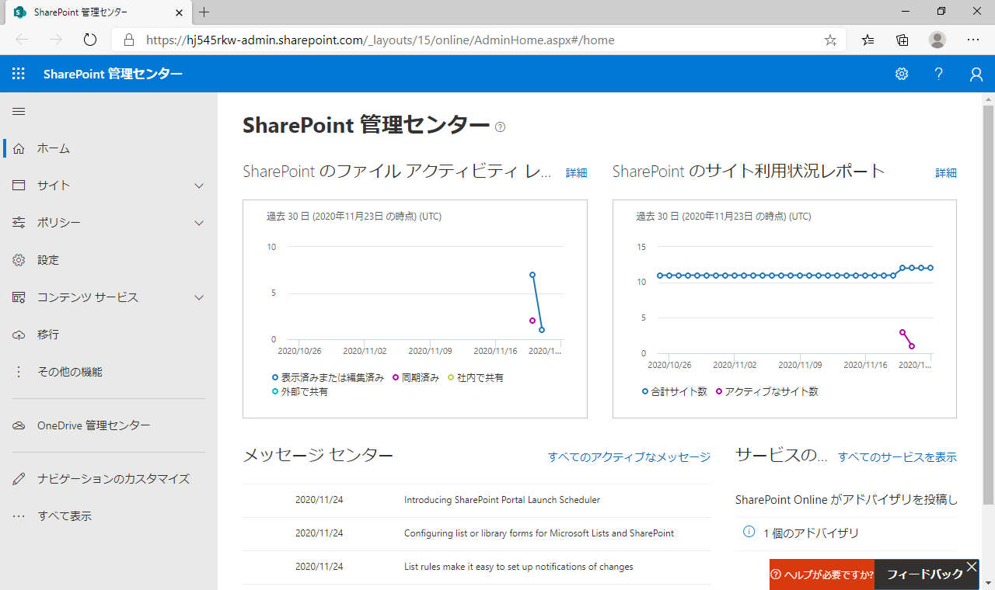995x590 pixels.
Task: Open the app launcher waffle icon
Action: click(19, 74)
